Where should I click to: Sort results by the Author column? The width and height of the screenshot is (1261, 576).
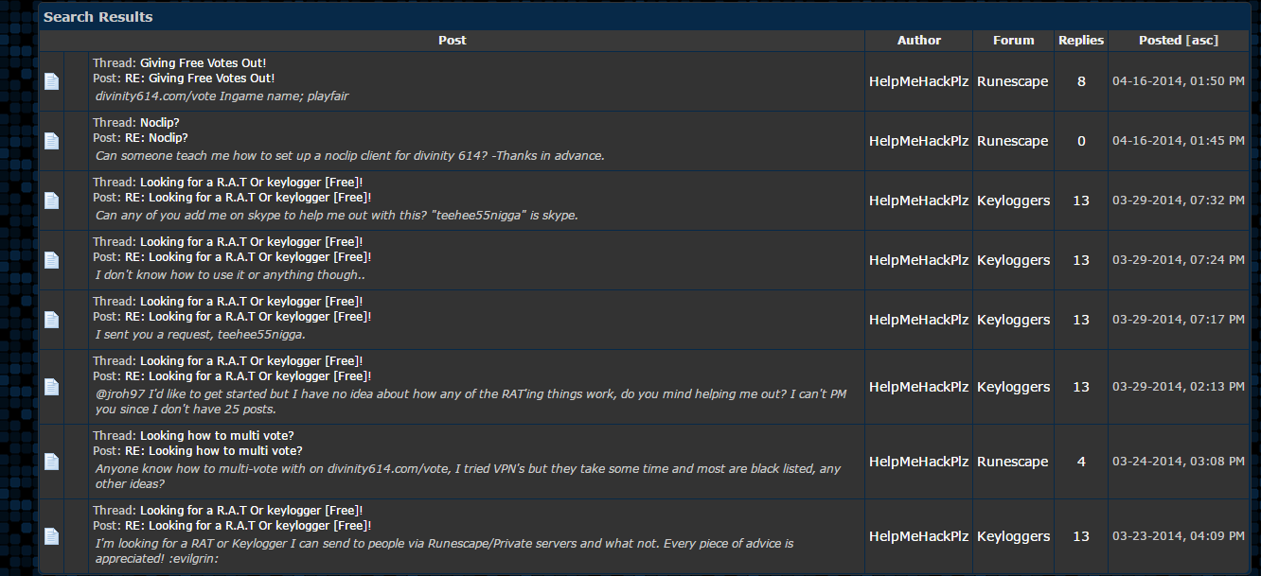[918, 41]
